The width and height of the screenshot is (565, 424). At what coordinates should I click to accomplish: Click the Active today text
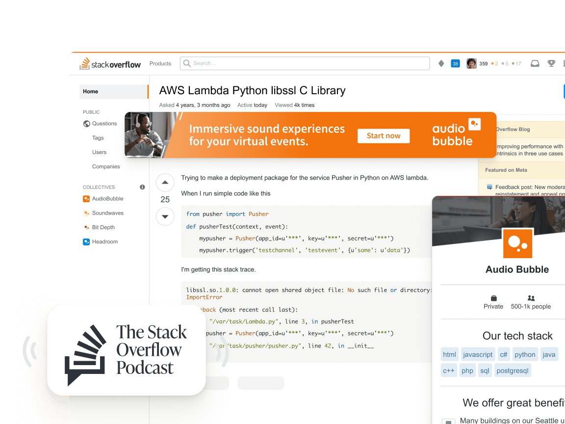point(252,106)
